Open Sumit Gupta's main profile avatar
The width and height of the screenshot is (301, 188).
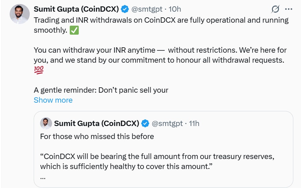[19, 14]
